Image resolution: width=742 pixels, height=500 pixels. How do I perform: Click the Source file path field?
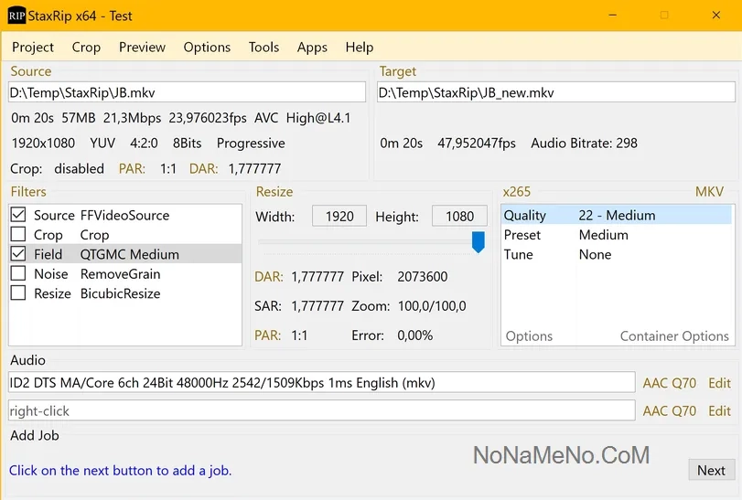coord(186,92)
